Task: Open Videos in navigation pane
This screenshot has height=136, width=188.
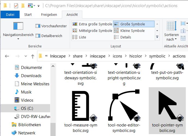Action: click(24, 100)
